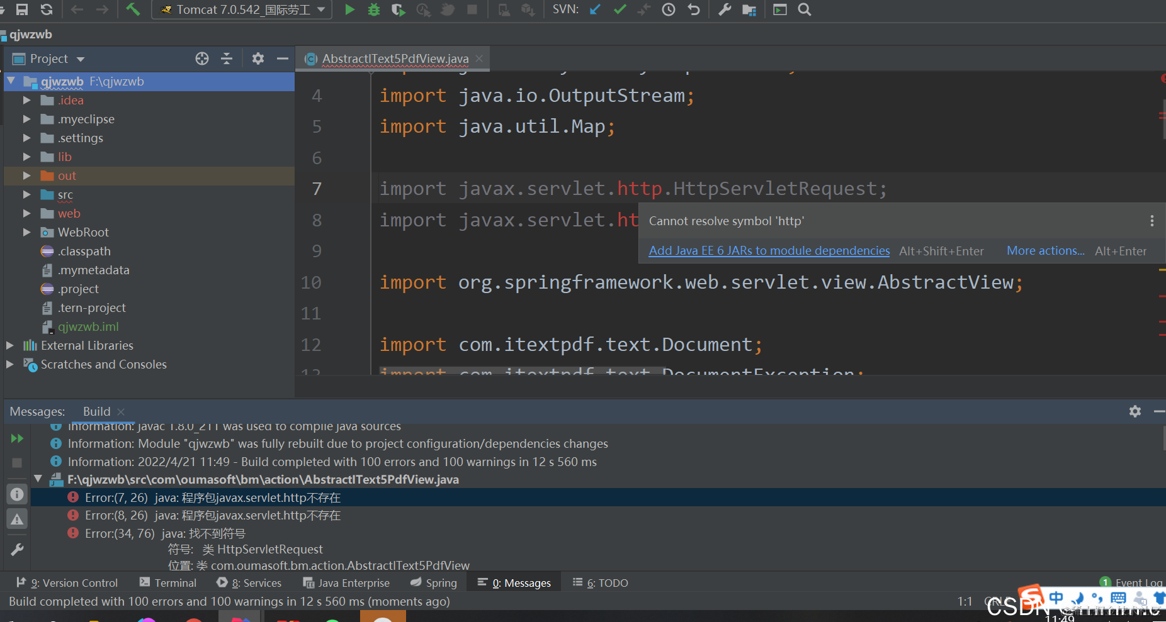1166x622 pixels.
Task: Commit changes with the SVN checkmark
Action: point(620,9)
